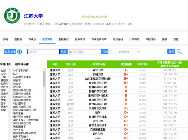Click the 一级学科名称 table column header
The width and height of the screenshot is (188, 140).
98,64
